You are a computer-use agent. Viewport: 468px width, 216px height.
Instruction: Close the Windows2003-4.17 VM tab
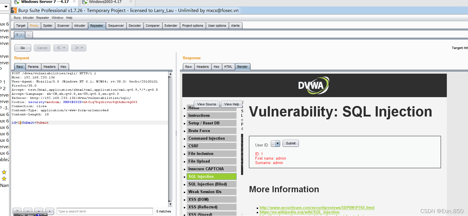click(131, 2)
